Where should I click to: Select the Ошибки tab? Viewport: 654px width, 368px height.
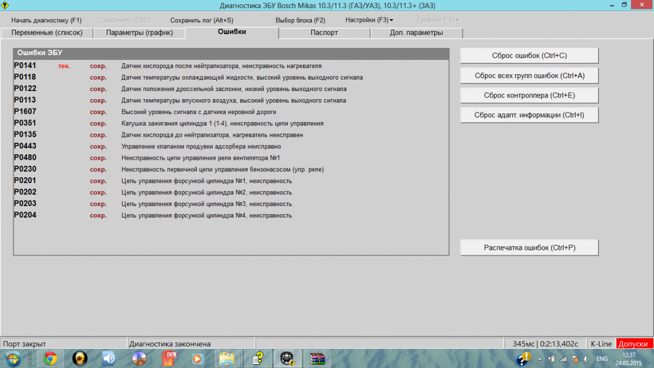[232, 32]
